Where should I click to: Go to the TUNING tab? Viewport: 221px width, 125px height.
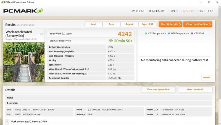pos(174,11)
